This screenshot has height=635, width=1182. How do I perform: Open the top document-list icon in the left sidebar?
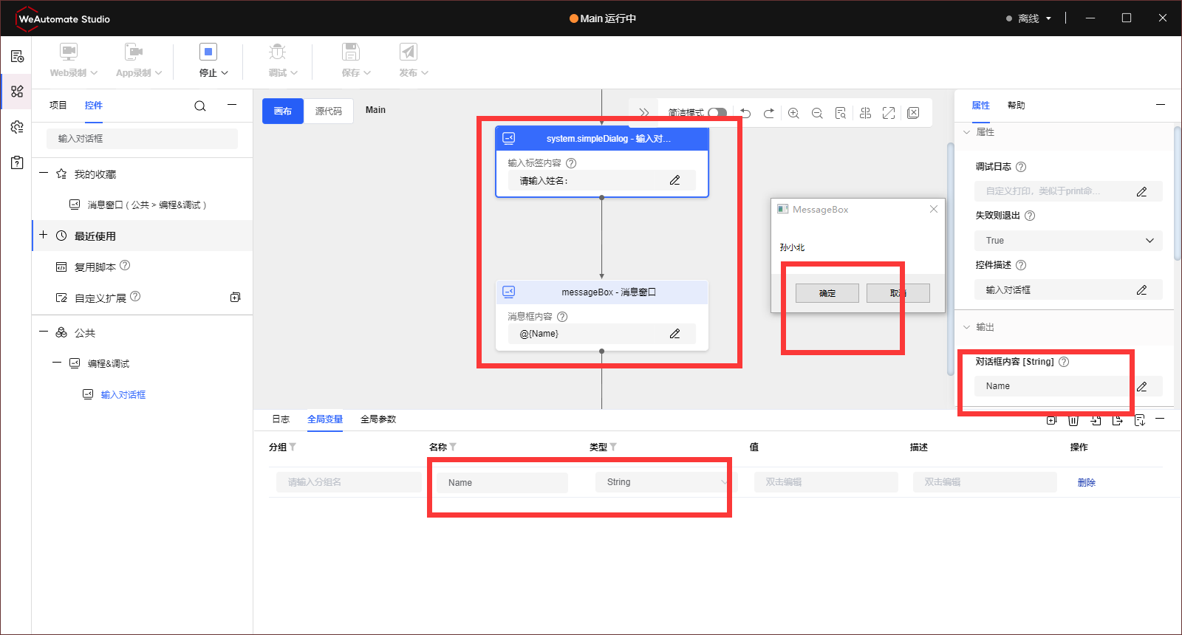pyautogui.click(x=17, y=56)
